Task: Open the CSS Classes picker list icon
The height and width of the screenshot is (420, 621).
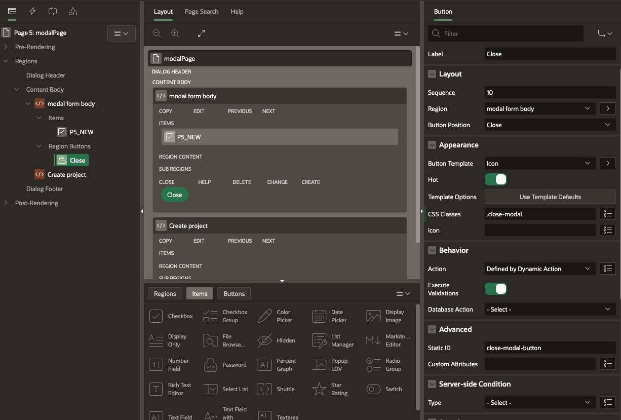Action: tap(607, 214)
